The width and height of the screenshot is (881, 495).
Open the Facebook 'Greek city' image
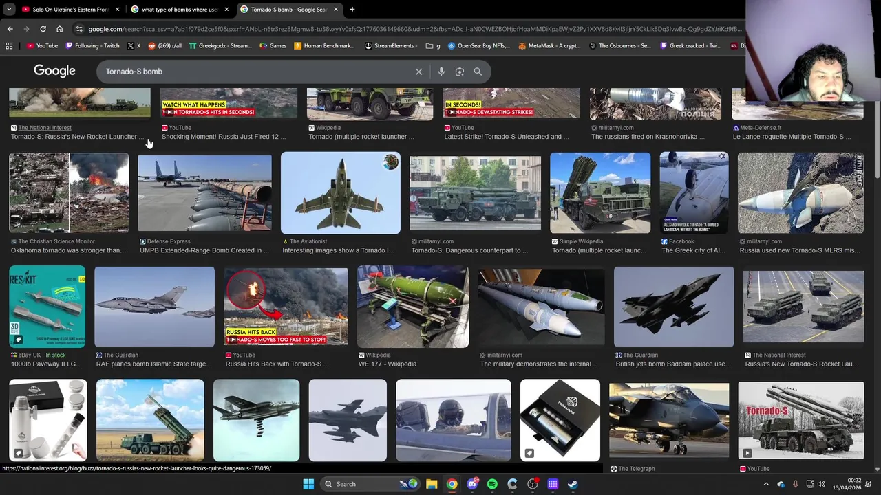pos(694,193)
